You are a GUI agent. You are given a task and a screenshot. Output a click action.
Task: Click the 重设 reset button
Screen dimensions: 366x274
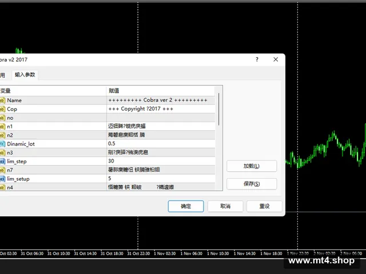click(x=264, y=206)
